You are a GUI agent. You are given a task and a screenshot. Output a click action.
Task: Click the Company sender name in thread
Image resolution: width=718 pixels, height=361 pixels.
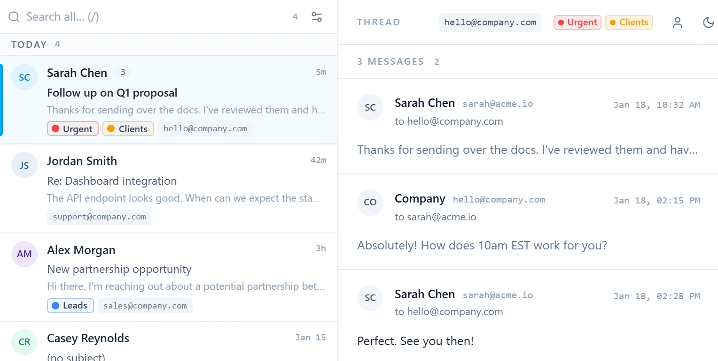420,198
